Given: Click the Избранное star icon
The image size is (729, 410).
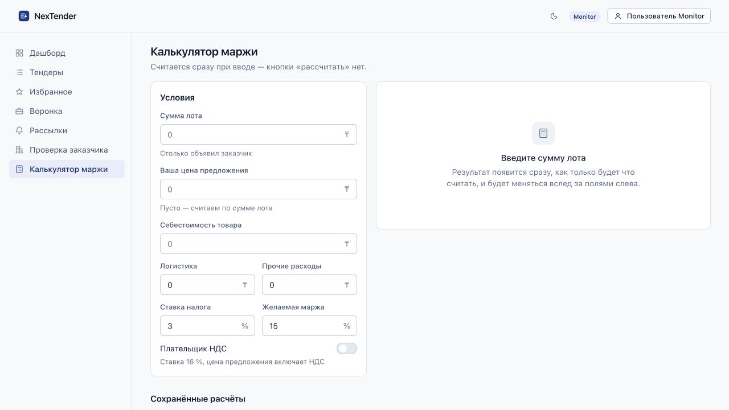Looking at the screenshot, I should (x=19, y=92).
